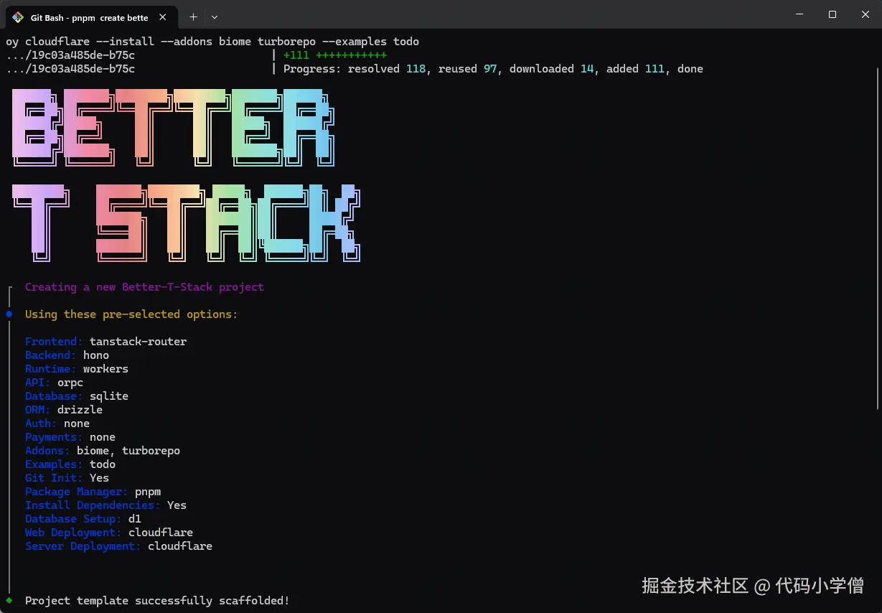Click the 'Server Deployment: cloudflare' line
The width and height of the screenshot is (882, 613).
click(x=118, y=546)
